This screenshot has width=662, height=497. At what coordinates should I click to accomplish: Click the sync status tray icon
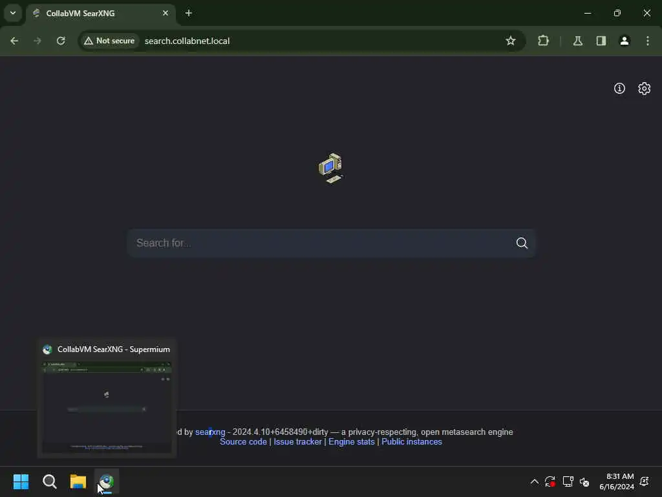click(550, 481)
